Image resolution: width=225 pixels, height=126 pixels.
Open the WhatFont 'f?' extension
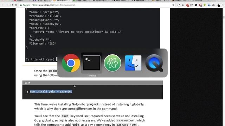[x=178, y=5]
